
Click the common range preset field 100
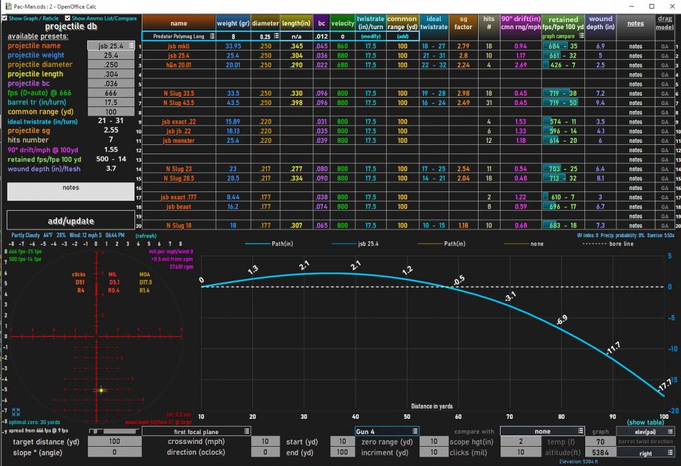[x=111, y=112]
